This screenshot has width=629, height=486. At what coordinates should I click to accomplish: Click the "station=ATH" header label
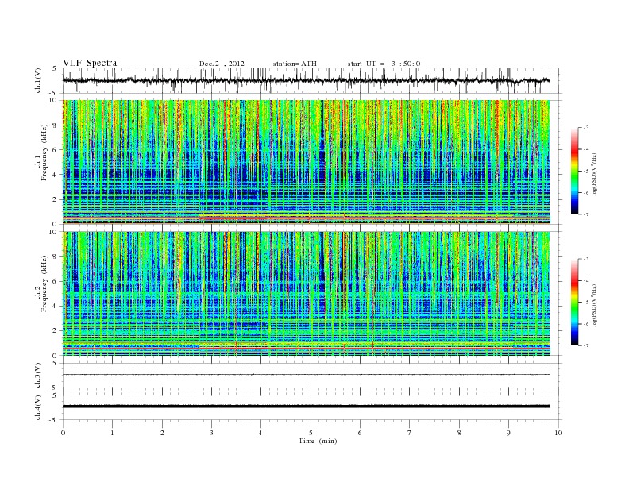click(x=295, y=64)
